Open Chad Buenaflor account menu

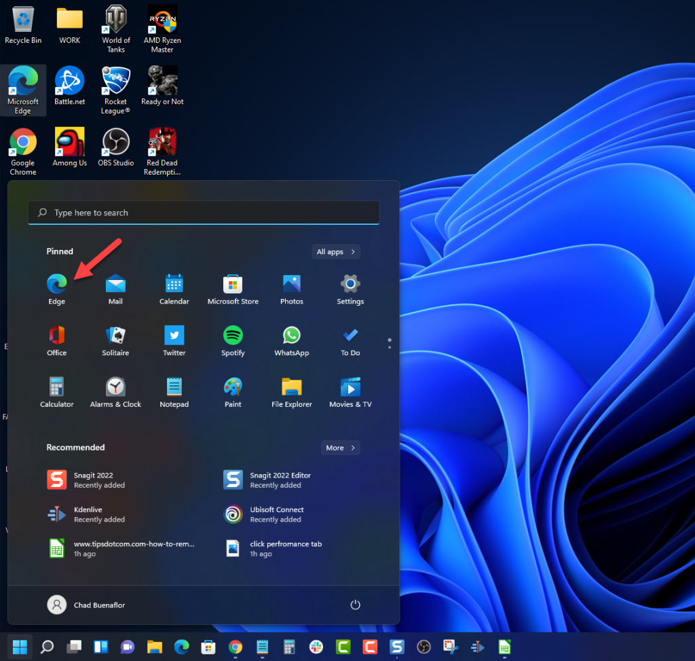coord(87,605)
